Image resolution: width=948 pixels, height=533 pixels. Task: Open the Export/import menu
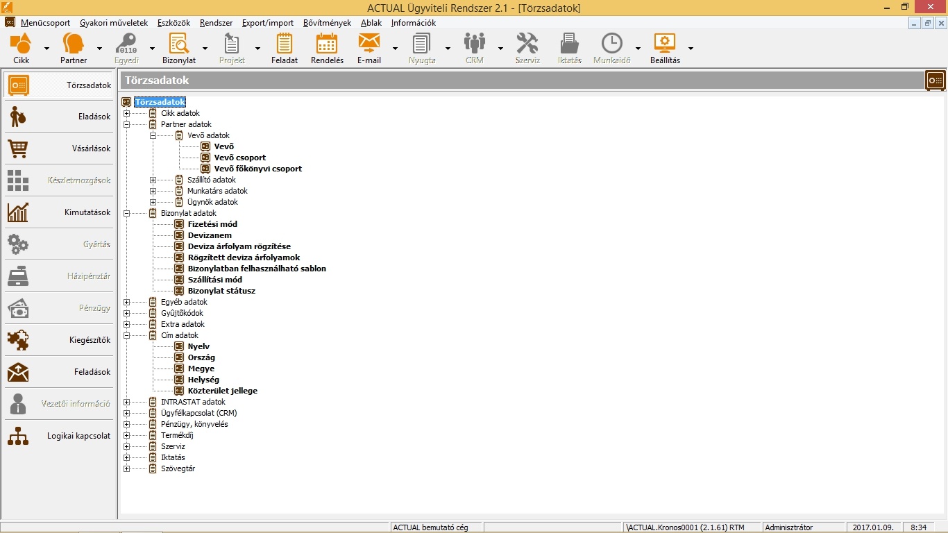coord(267,23)
